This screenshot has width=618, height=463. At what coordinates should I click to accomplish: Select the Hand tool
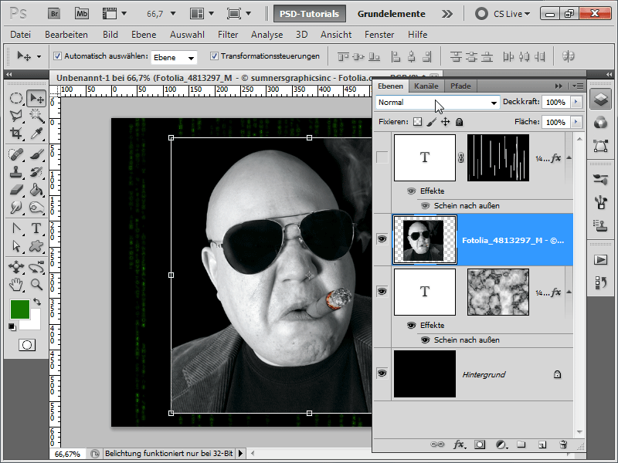(15, 284)
